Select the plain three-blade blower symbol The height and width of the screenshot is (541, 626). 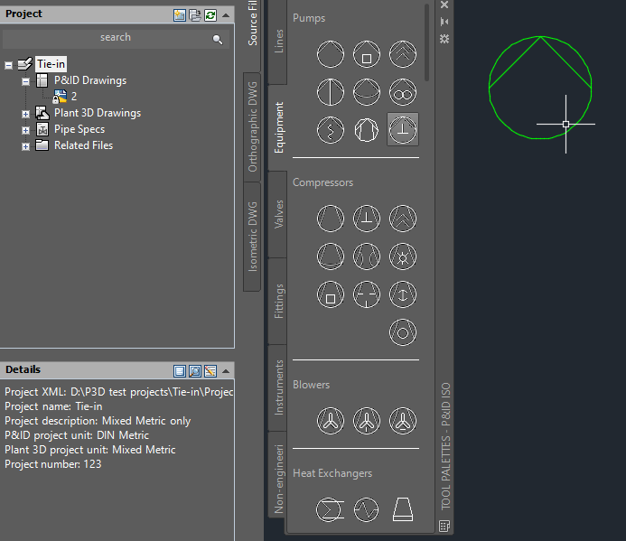(331, 421)
